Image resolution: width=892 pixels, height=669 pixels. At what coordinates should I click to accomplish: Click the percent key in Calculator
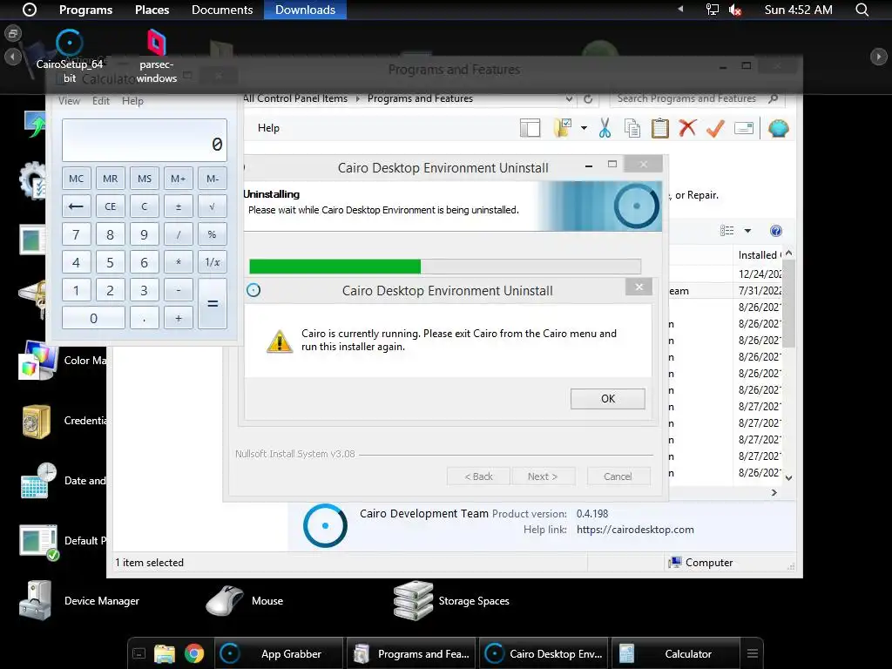pyautogui.click(x=213, y=234)
